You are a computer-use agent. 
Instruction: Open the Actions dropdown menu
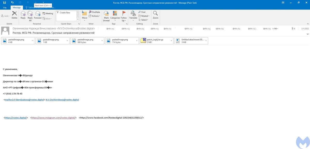coord(94,16)
